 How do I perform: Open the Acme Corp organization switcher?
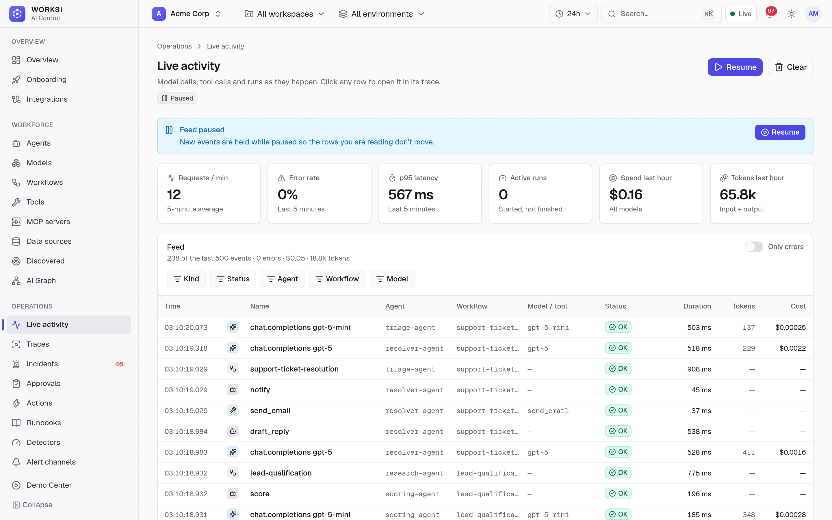[187, 14]
